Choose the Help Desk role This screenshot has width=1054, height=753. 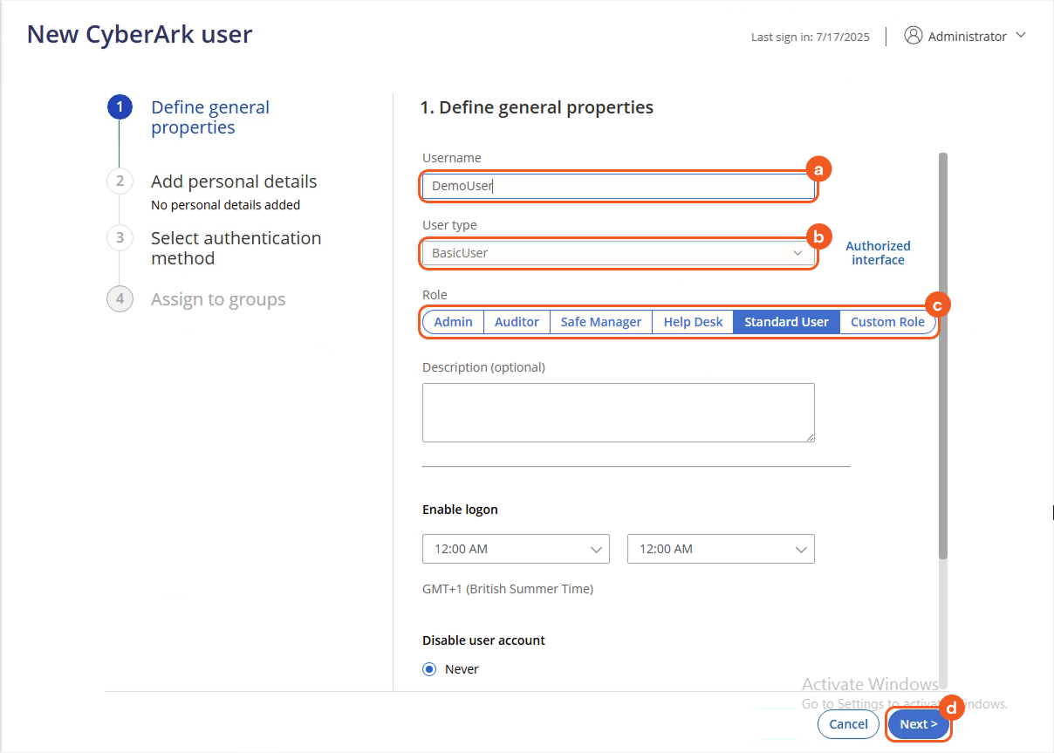(692, 321)
